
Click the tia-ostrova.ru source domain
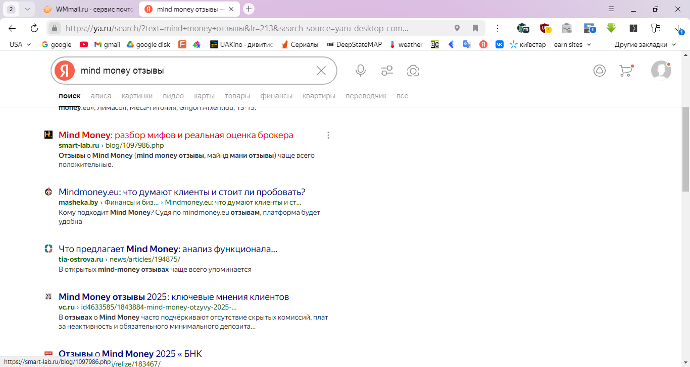(x=81, y=259)
